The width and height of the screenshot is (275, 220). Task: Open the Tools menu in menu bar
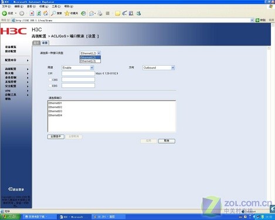pyautogui.click(x=56, y=6)
